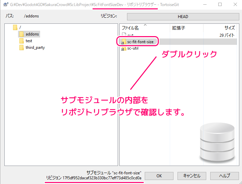This screenshot has height=184, width=242.
Task: Click the test folder icon in tree
Action: tap(21, 41)
